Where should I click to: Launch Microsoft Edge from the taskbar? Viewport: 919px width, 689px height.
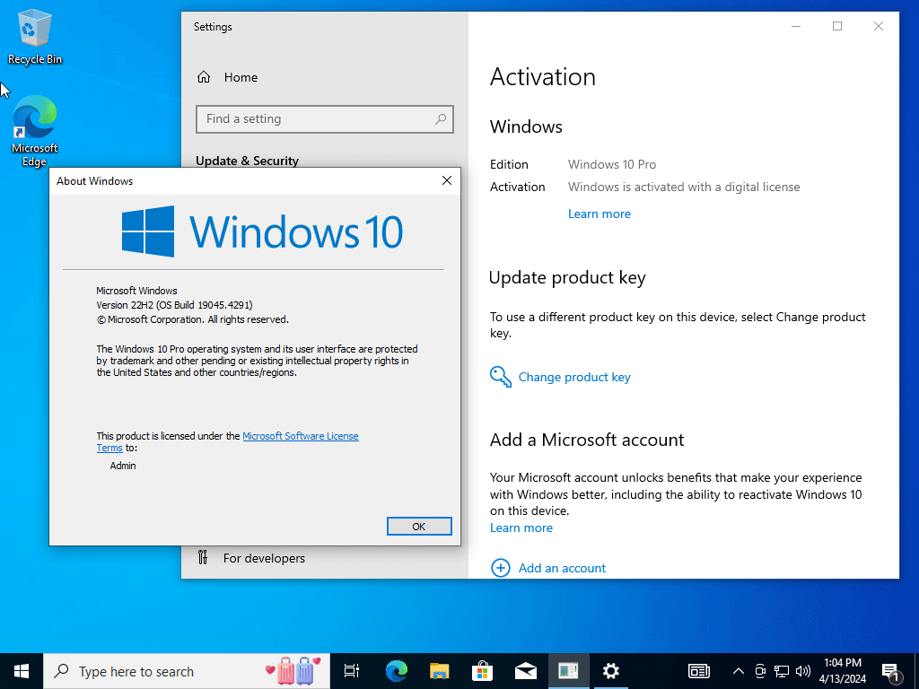click(396, 670)
